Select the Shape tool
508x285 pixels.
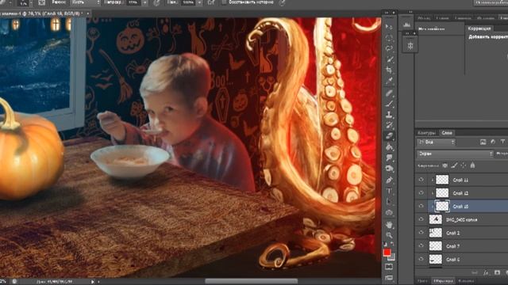(389, 213)
